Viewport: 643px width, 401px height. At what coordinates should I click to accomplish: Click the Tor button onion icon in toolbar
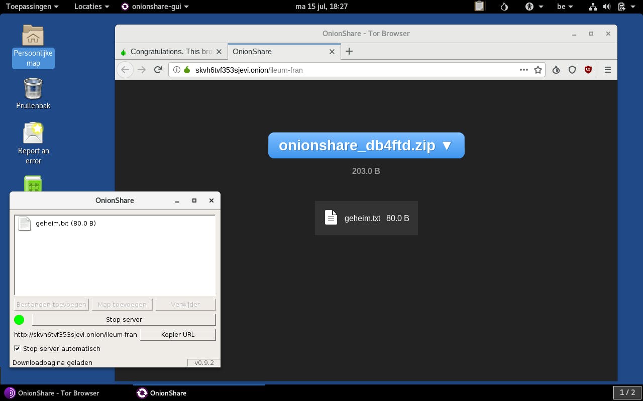(556, 70)
